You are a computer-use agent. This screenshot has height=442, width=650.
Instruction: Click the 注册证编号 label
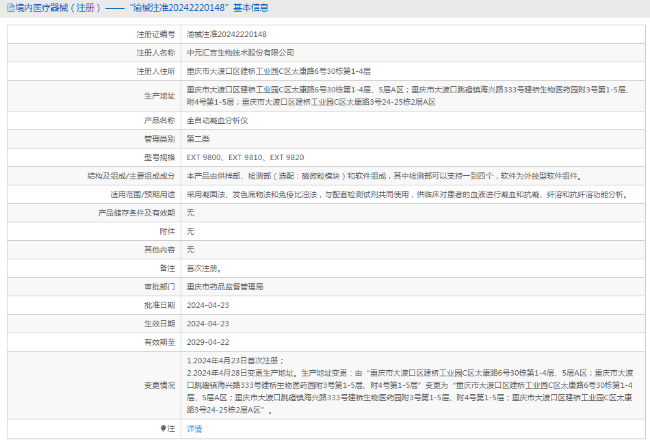(x=156, y=34)
